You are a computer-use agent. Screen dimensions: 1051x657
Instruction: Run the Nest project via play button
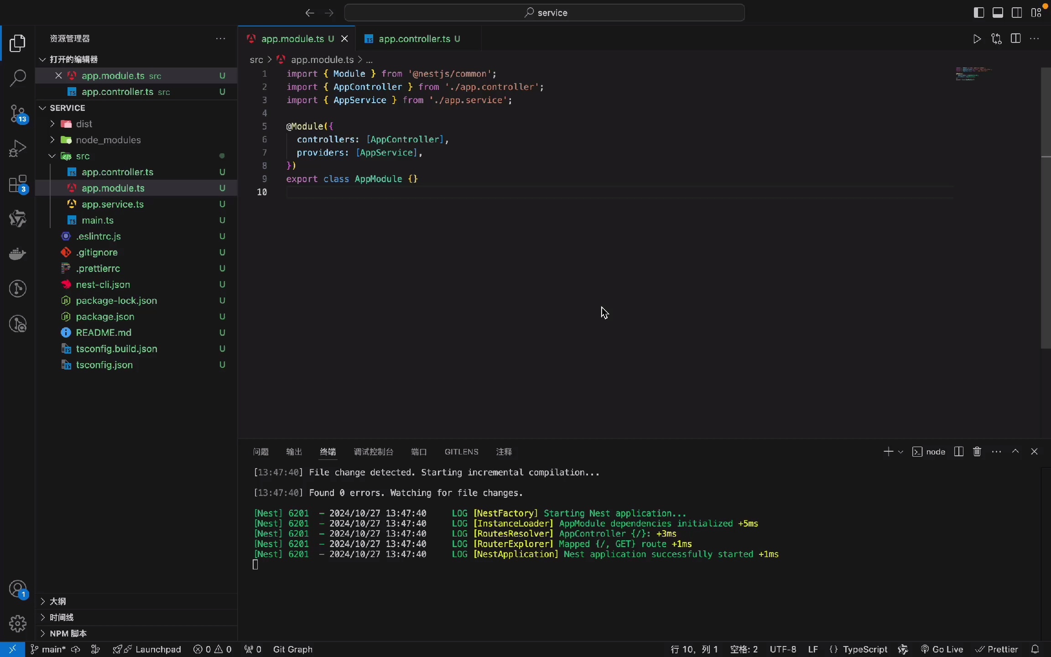[x=977, y=39]
